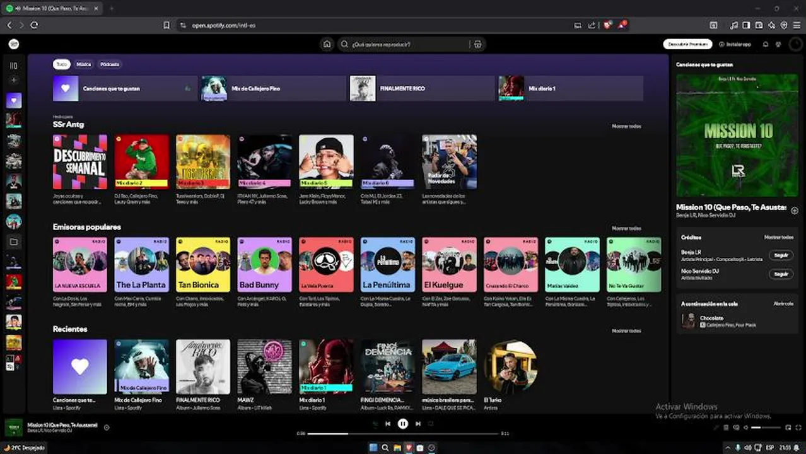Click Mostrar todos for SSr Antg section
This screenshot has width=806, height=454.
coord(626,126)
